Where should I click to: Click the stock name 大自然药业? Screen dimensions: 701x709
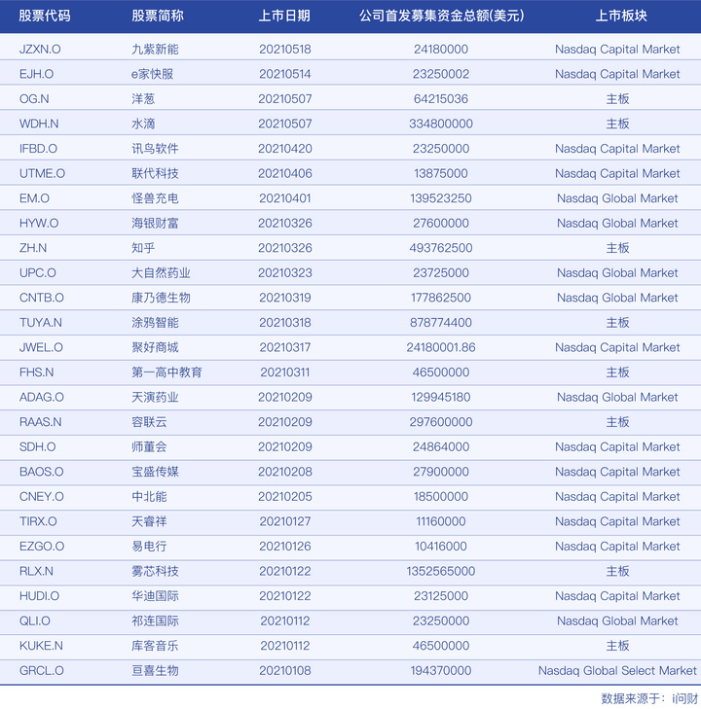[161, 273]
